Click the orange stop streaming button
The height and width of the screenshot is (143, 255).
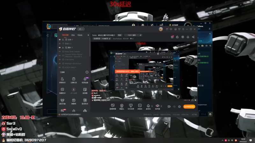tap(189, 106)
